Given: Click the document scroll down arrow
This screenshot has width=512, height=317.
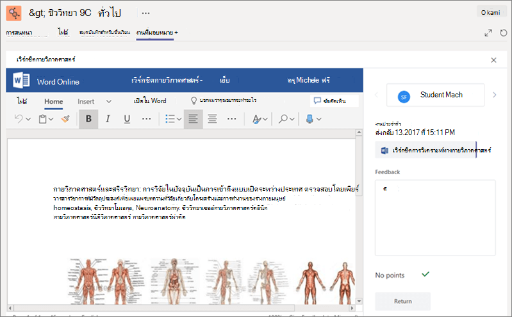Looking at the screenshot, I should click(359, 301).
